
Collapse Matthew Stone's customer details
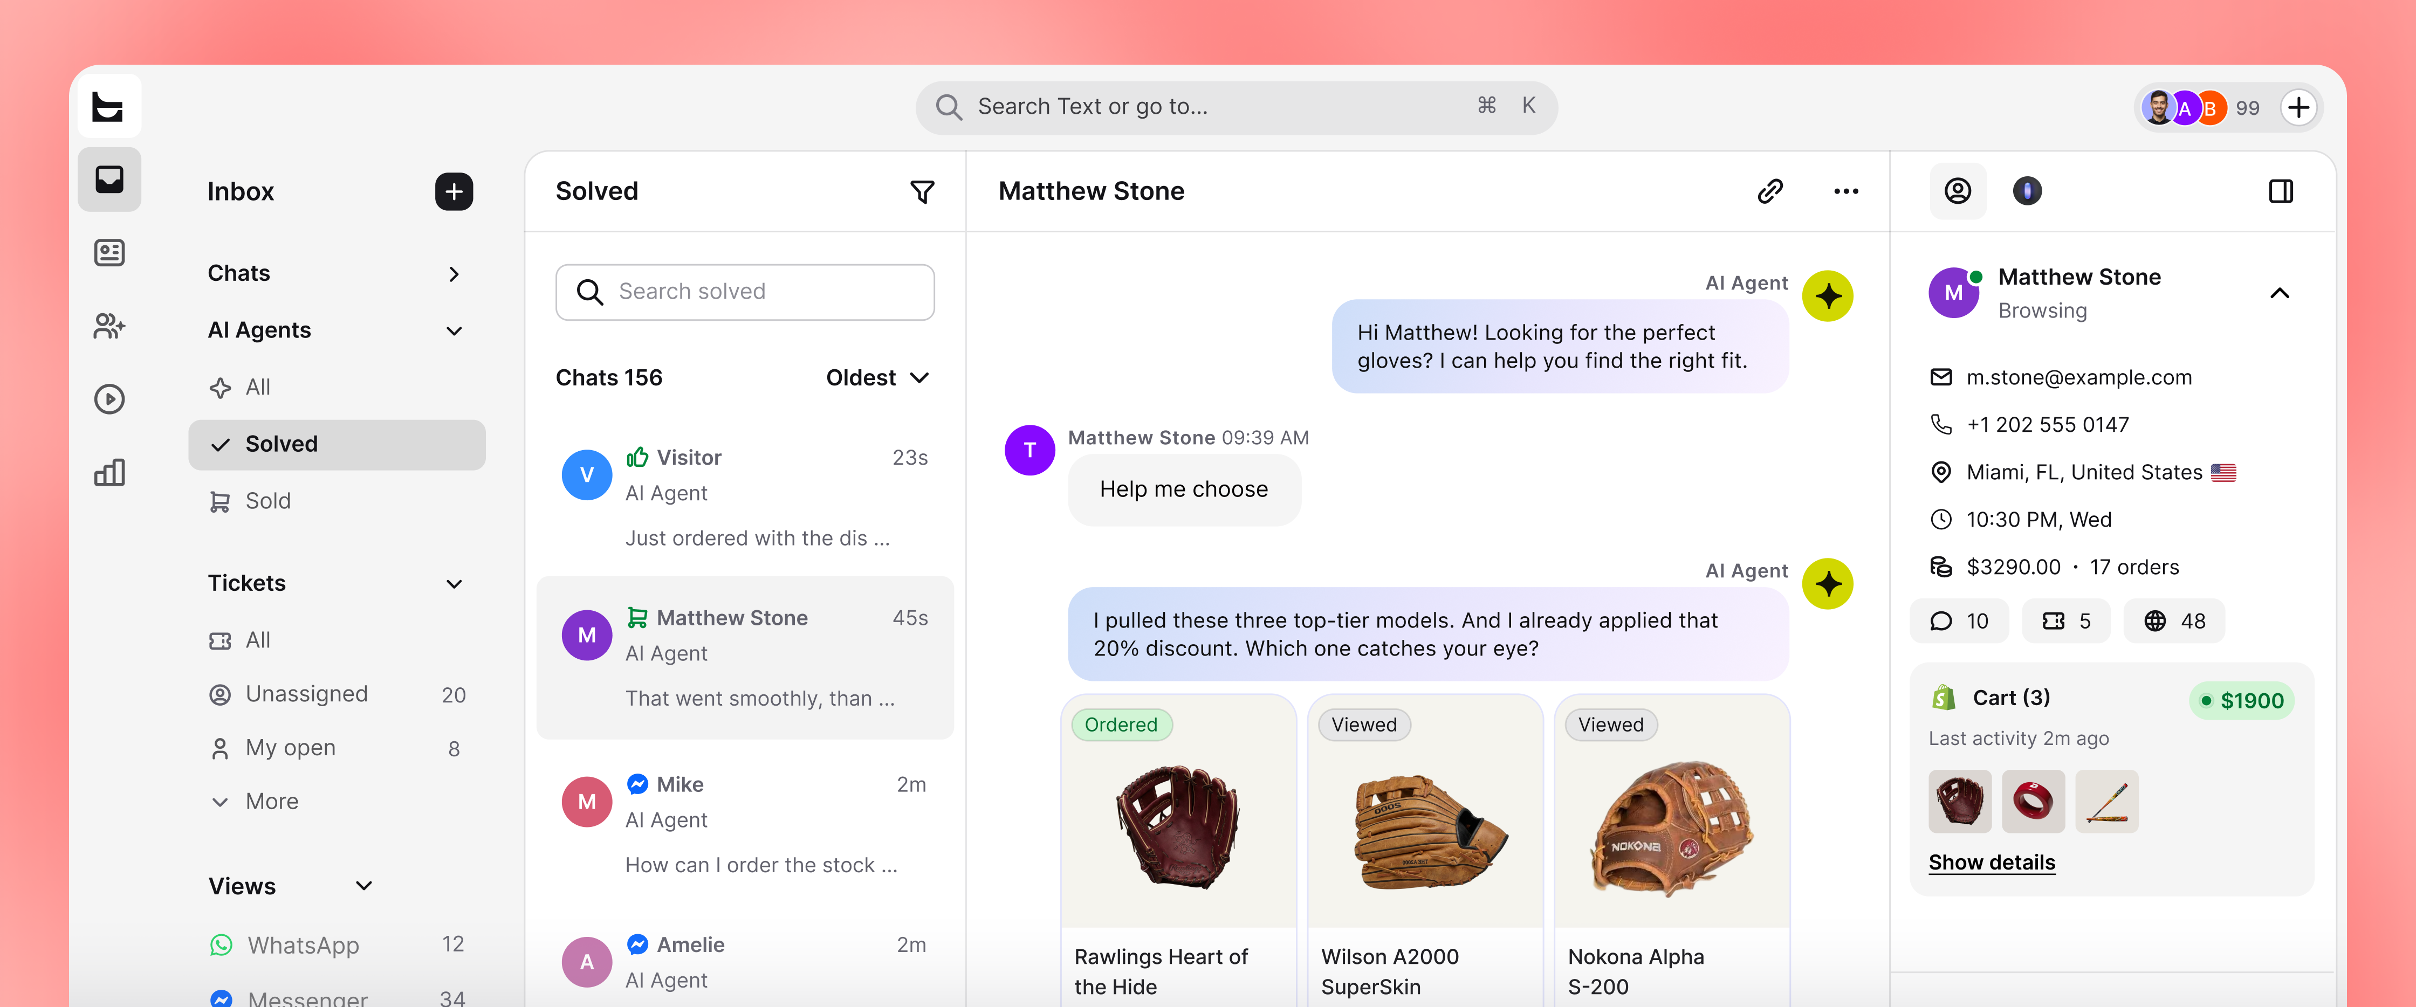pos(2279,293)
